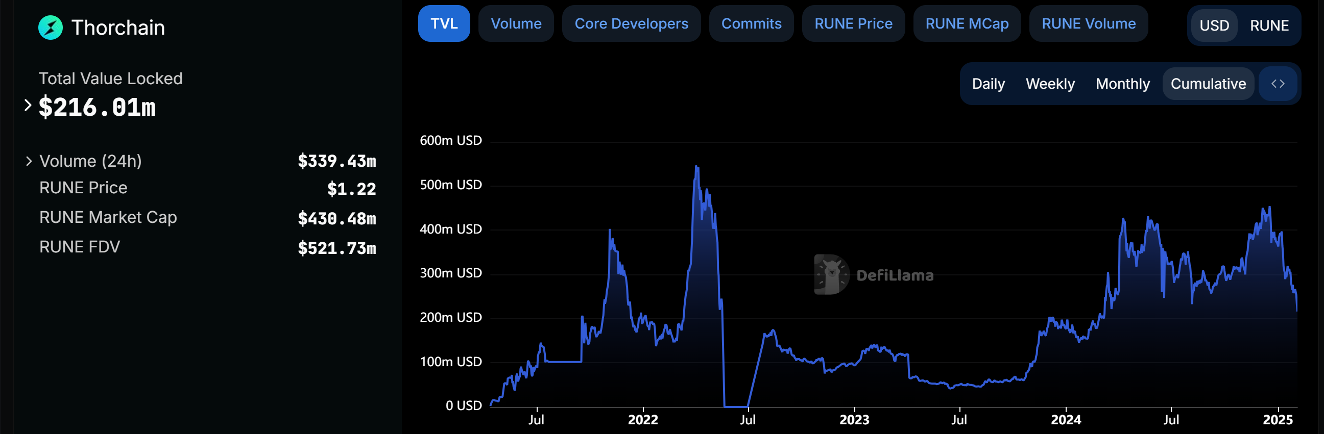Enable the RUNE Volume chart metric
1324x434 pixels.
[1088, 23]
